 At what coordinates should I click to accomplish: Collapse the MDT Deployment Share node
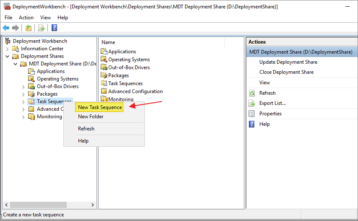[15, 64]
